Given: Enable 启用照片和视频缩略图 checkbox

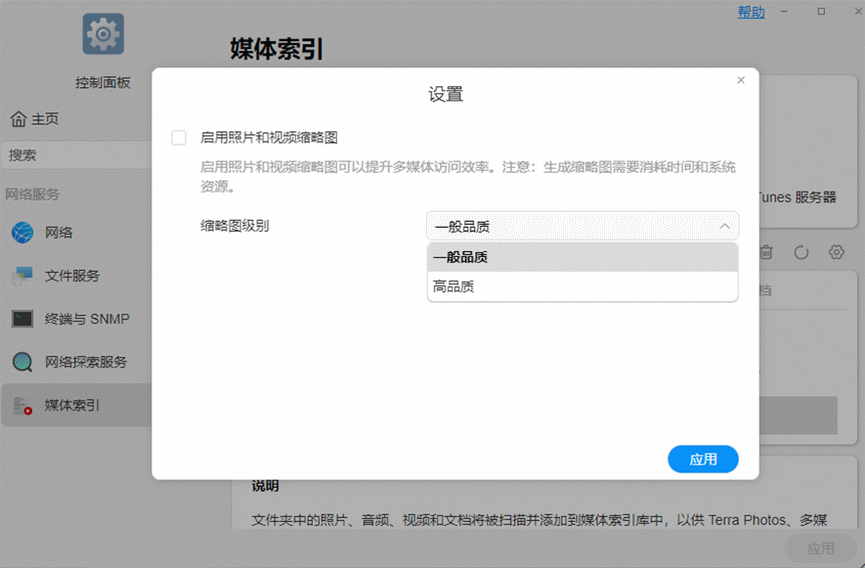Looking at the screenshot, I should pos(178,138).
